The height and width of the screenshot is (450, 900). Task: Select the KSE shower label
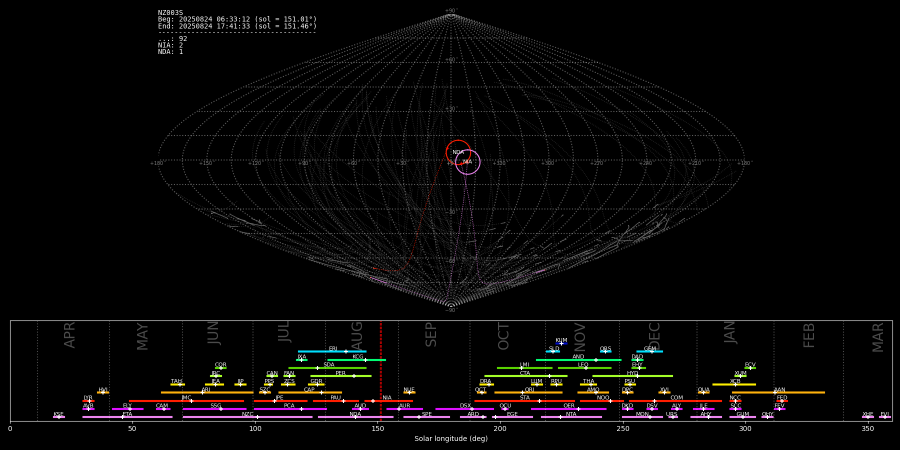pyautogui.click(x=58, y=414)
